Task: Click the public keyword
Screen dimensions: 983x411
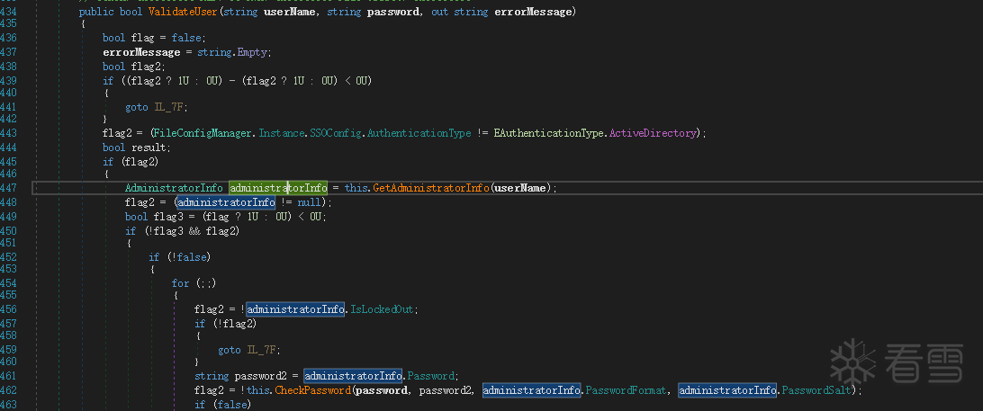Action: (x=96, y=12)
